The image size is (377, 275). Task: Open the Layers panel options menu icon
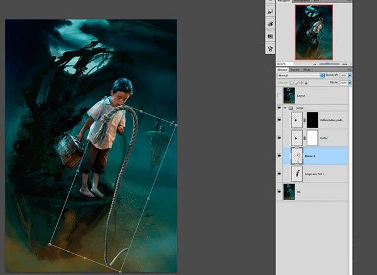click(x=350, y=70)
